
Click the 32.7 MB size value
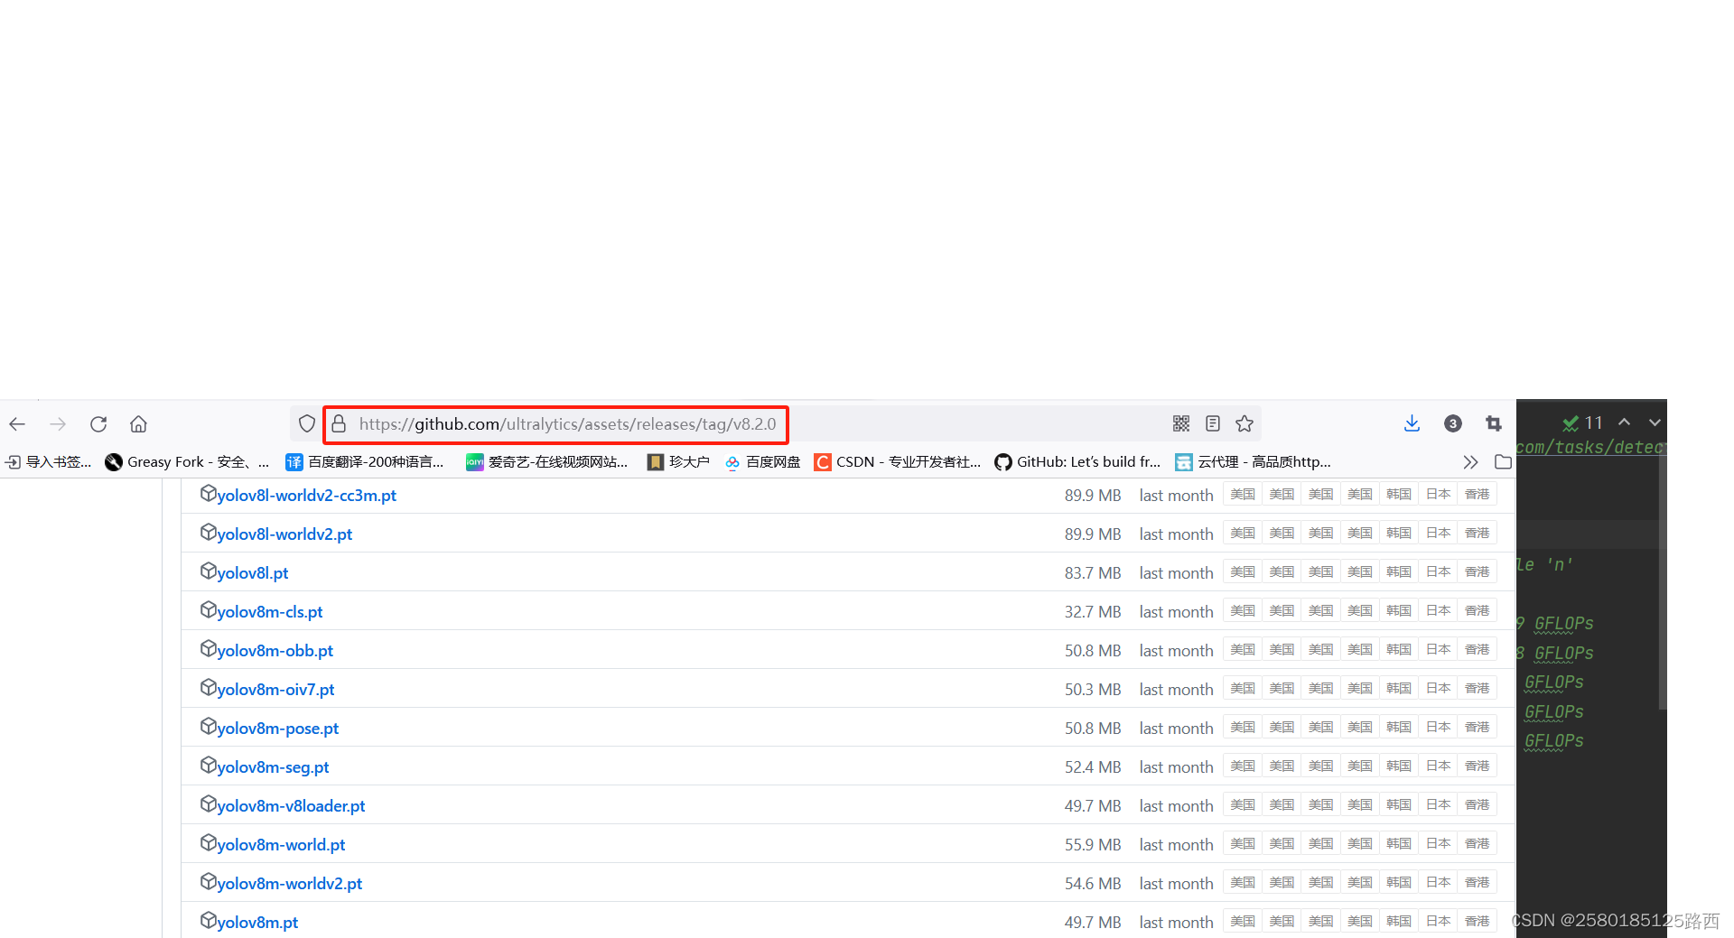tap(1093, 612)
